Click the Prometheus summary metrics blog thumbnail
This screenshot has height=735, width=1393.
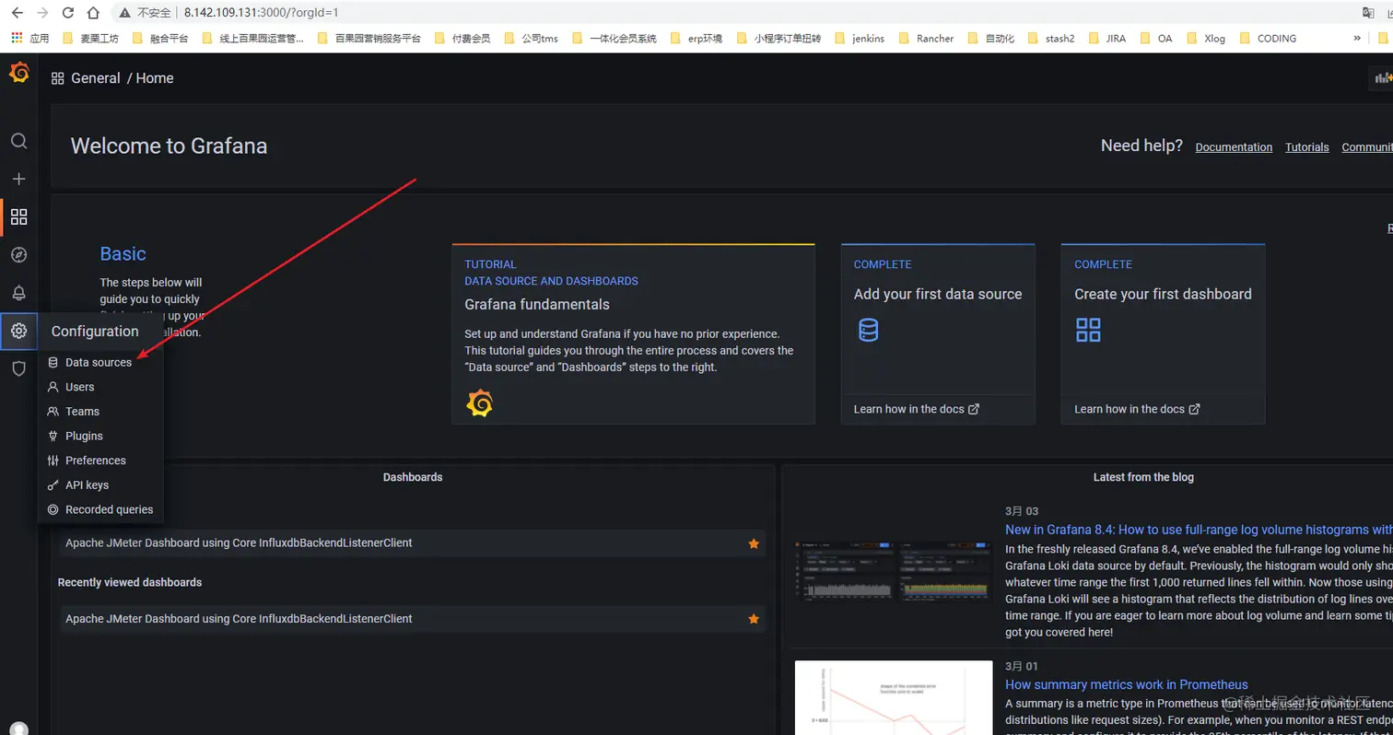(x=892, y=700)
